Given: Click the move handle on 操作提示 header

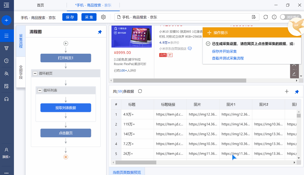Looking at the screenshot, I should (209, 33).
